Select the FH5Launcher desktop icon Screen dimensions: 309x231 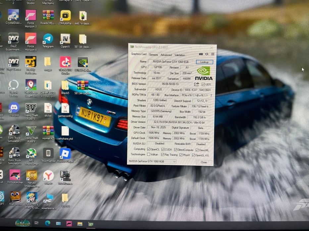pyautogui.click(x=15, y=177)
